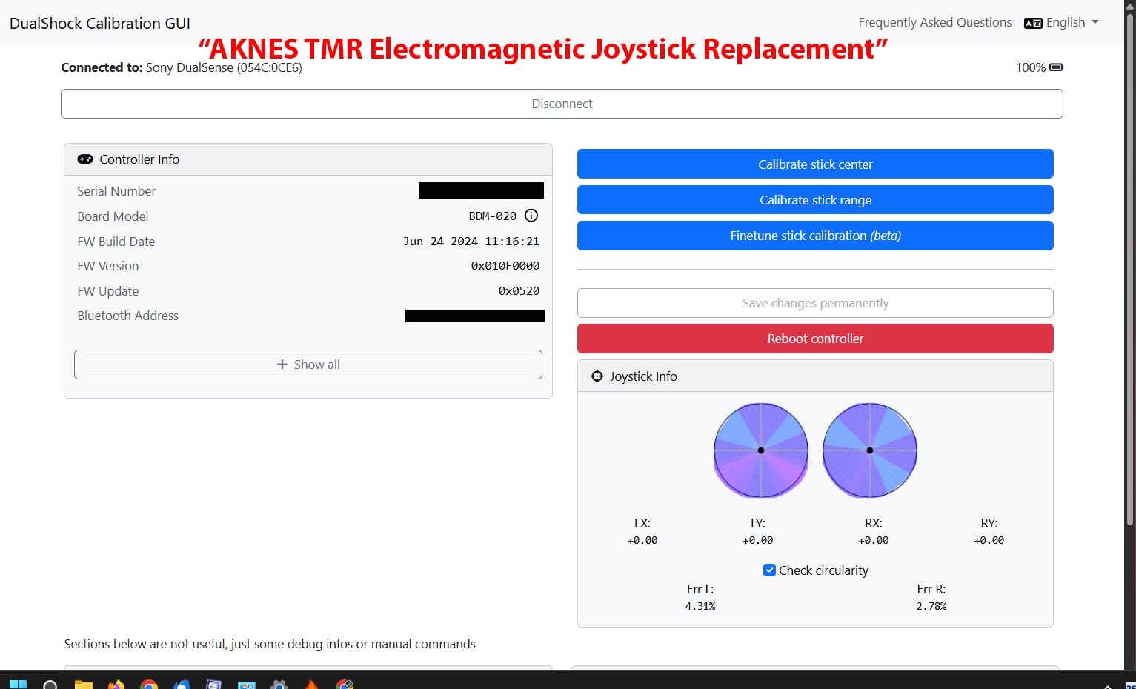Click the info icon next to BDM-020
This screenshot has height=689, width=1136.
pyautogui.click(x=531, y=216)
